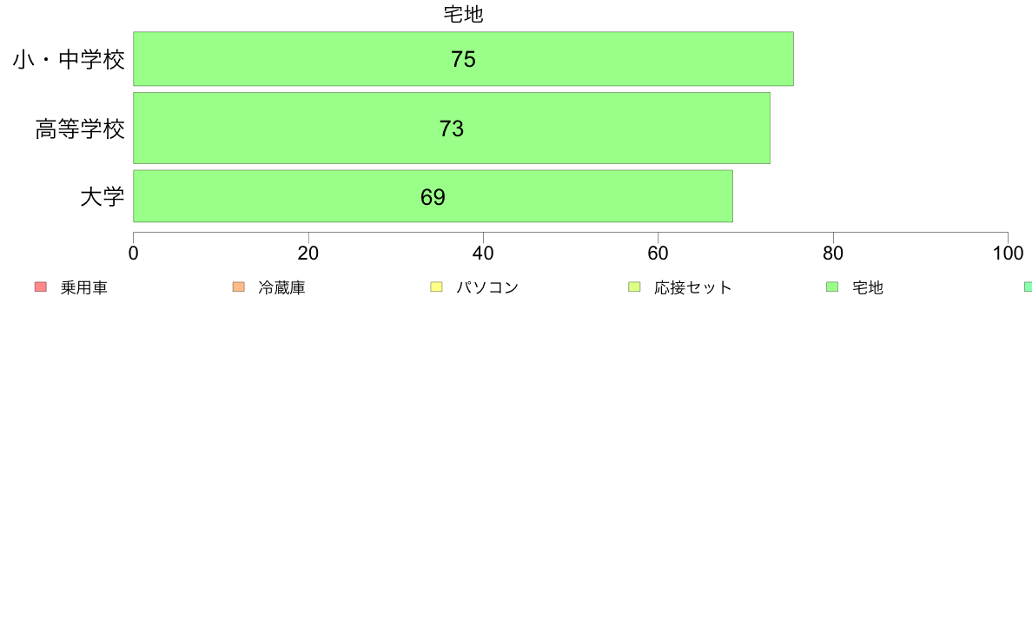The width and height of the screenshot is (1032, 639).
Task: Select the 冷蔵庫 legend label
Action: (281, 287)
